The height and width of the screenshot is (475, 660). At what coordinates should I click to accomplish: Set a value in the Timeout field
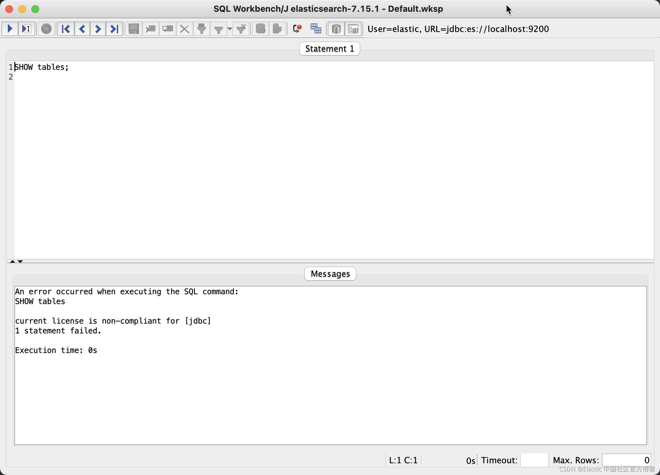coord(534,460)
